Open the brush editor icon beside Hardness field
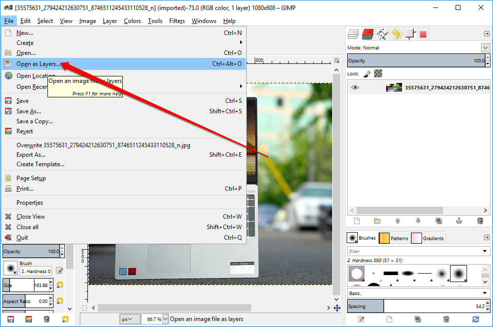The image size is (493, 327). 59,271
